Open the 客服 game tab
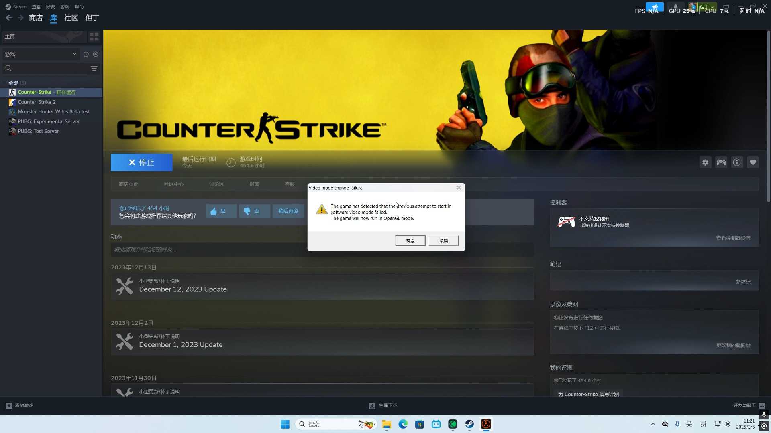This screenshot has height=433, width=771. (x=290, y=184)
